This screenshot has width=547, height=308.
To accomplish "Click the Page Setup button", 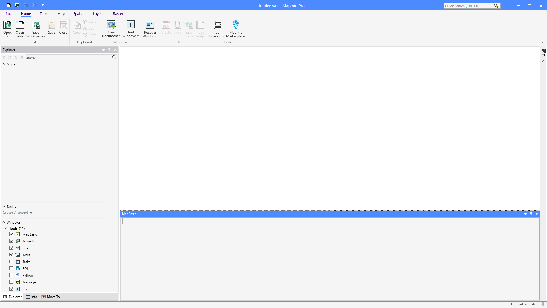I will tap(200, 29).
